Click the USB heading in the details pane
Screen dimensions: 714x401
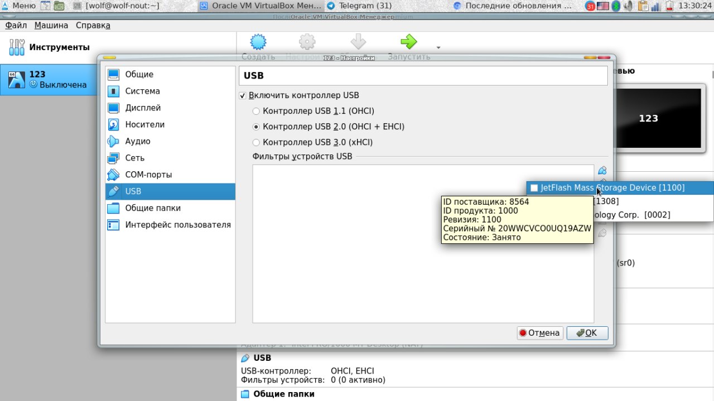[x=262, y=357]
